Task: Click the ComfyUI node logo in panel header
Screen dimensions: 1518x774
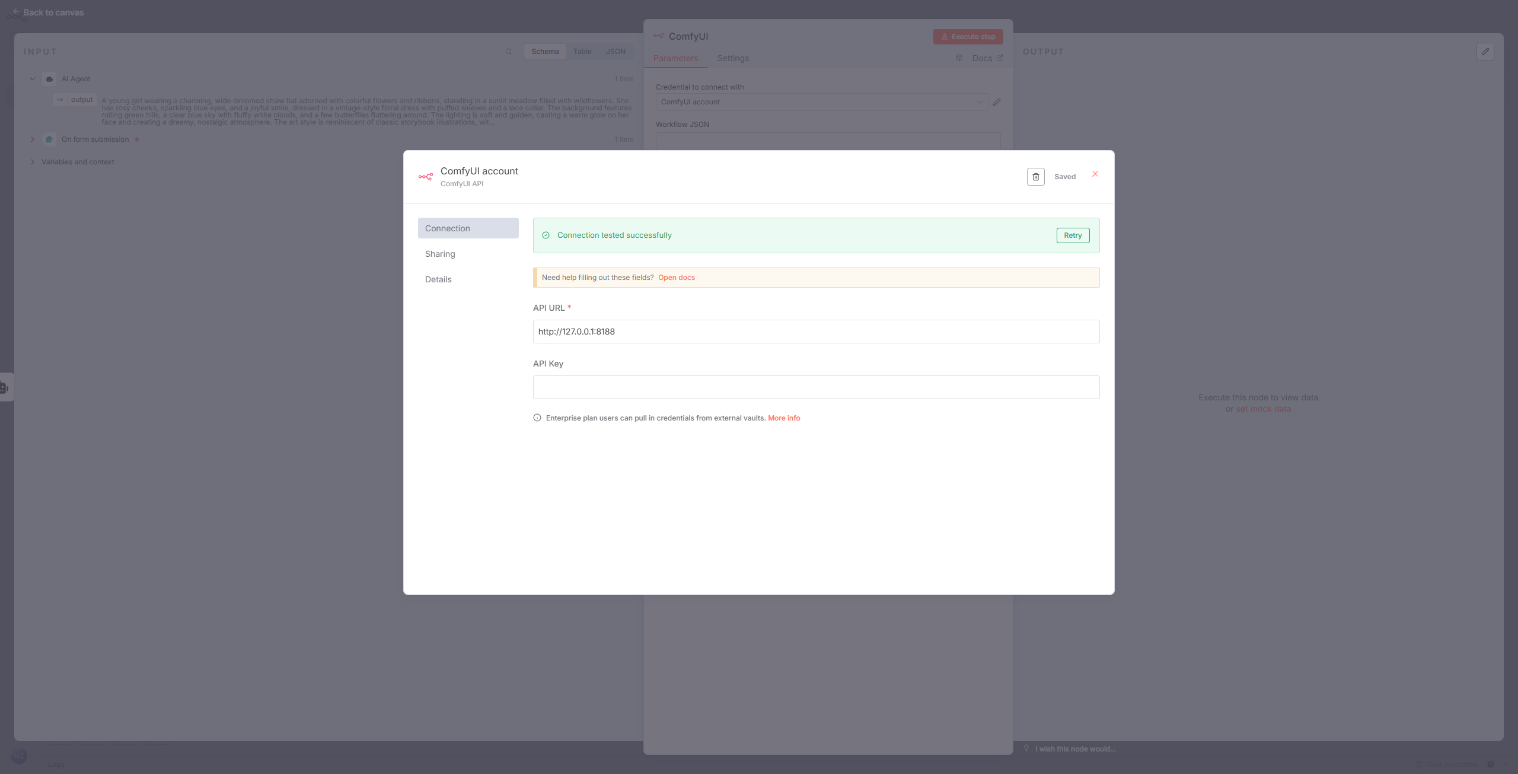Action: pos(659,36)
